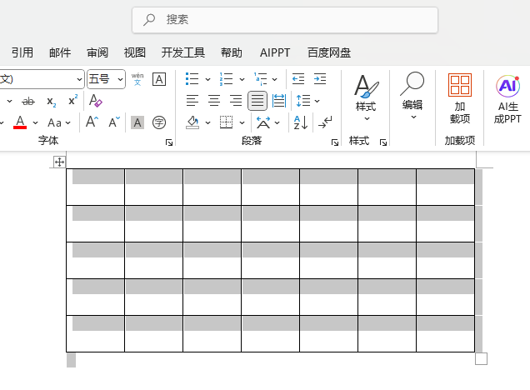Click the table resize handle
The height and width of the screenshot is (390, 530).
pos(481,358)
